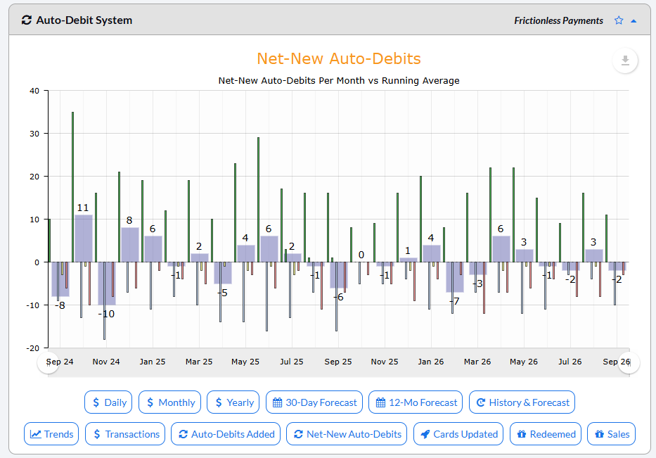This screenshot has height=458, width=656.
Task: Open Auto-Debits Added chart
Action: 226,434
